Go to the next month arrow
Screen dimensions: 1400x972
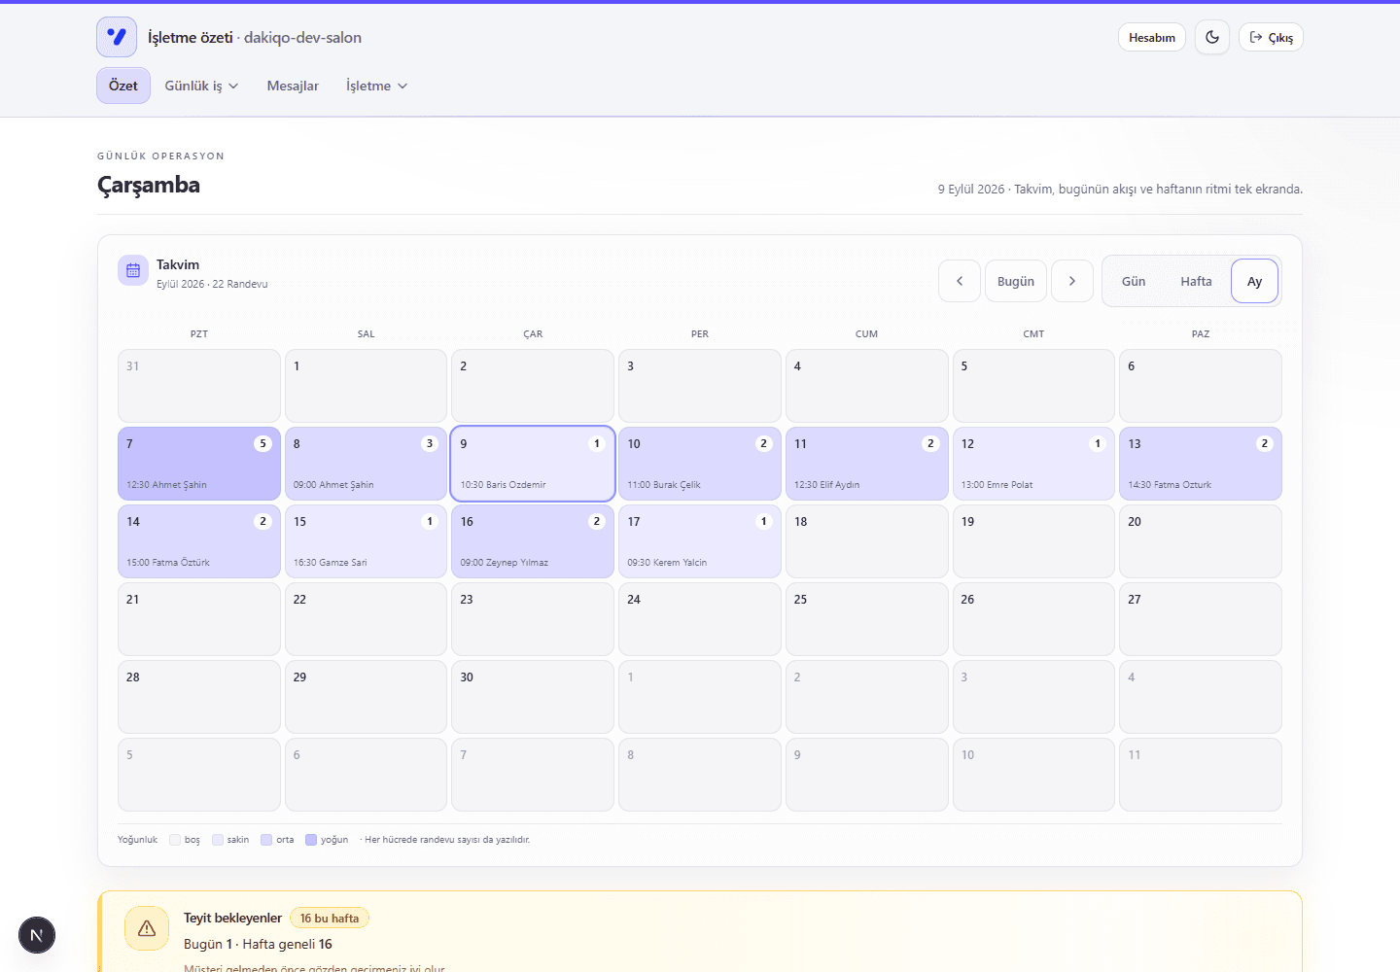coord(1072,281)
